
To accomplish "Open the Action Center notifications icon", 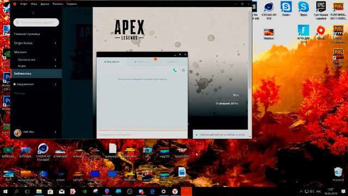I will (343, 192).
